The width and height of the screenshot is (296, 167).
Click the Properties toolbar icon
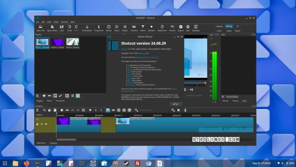pyautogui.click(x=99, y=28)
